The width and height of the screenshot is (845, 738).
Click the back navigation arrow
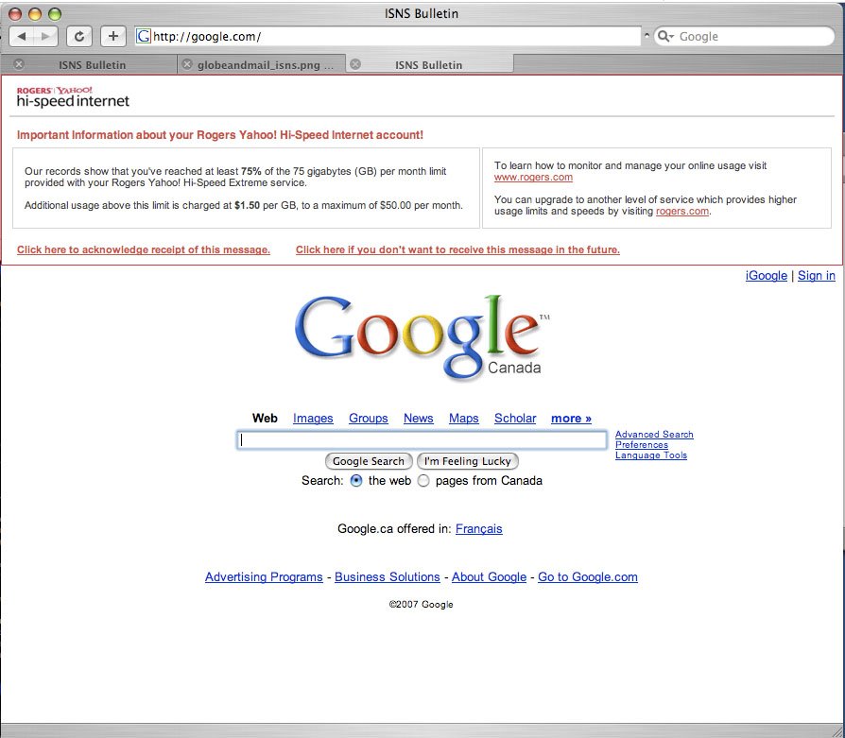(x=23, y=36)
